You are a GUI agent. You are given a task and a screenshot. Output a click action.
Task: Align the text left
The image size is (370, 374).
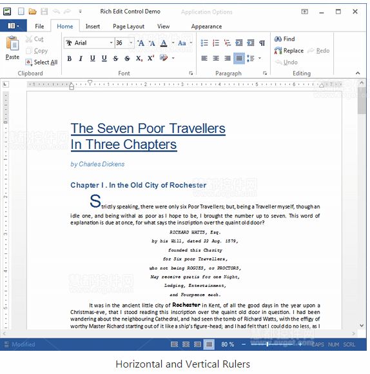point(204,58)
